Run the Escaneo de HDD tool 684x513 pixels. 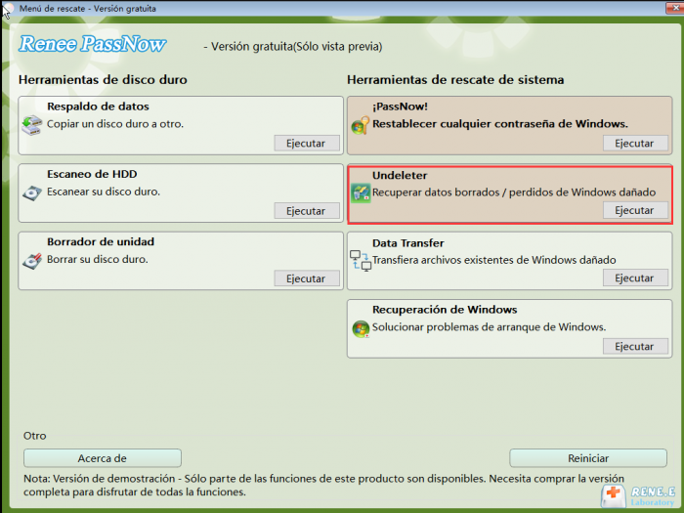tap(307, 211)
